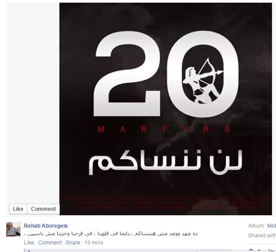This screenshot has width=276, height=252.
Task: Click the large numeral 2 in photo
Action: pos(127,74)
